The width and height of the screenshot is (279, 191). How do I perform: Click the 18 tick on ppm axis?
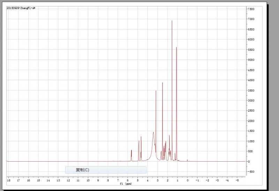(x=8, y=180)
